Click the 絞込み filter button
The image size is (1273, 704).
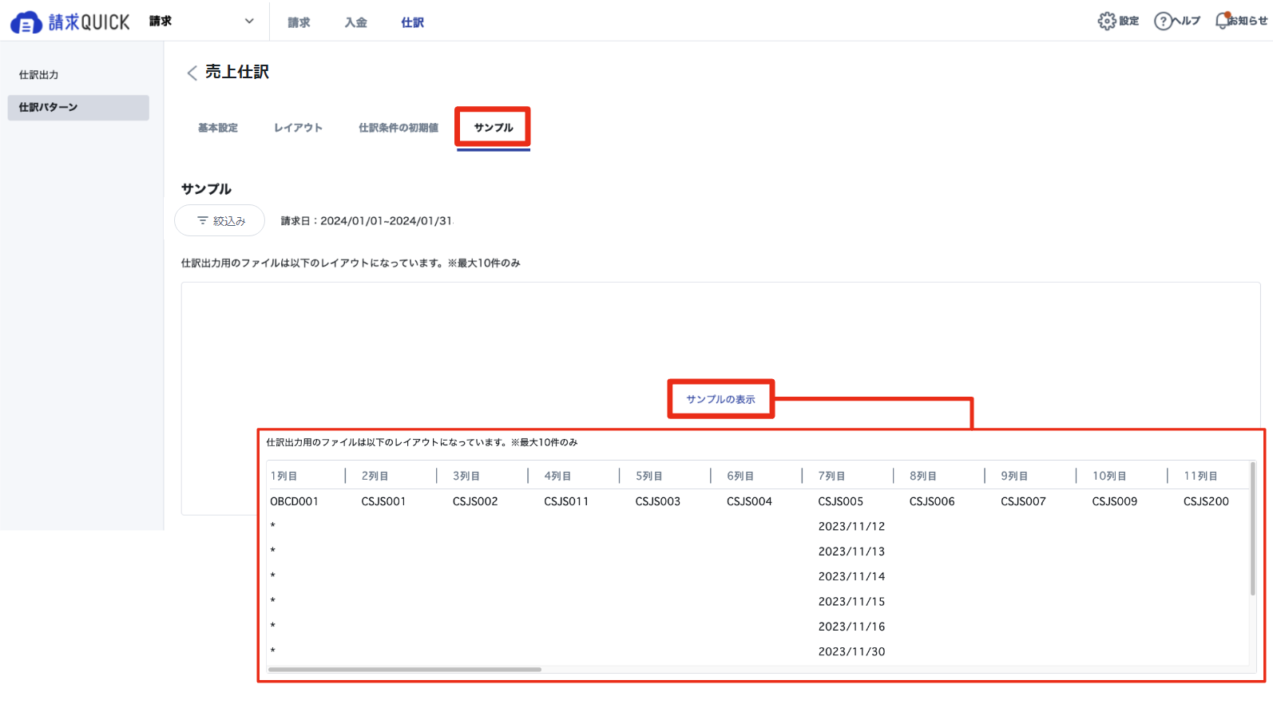point(220,220)
